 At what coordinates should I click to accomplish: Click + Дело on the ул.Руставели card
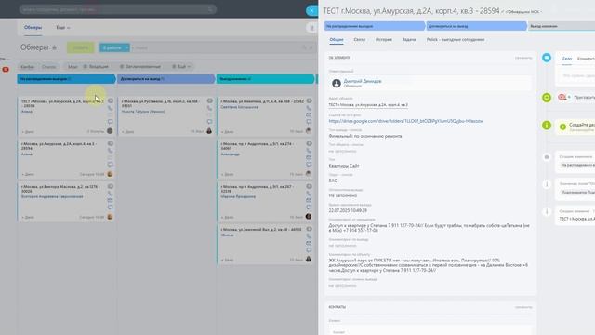tap(127, 132)
